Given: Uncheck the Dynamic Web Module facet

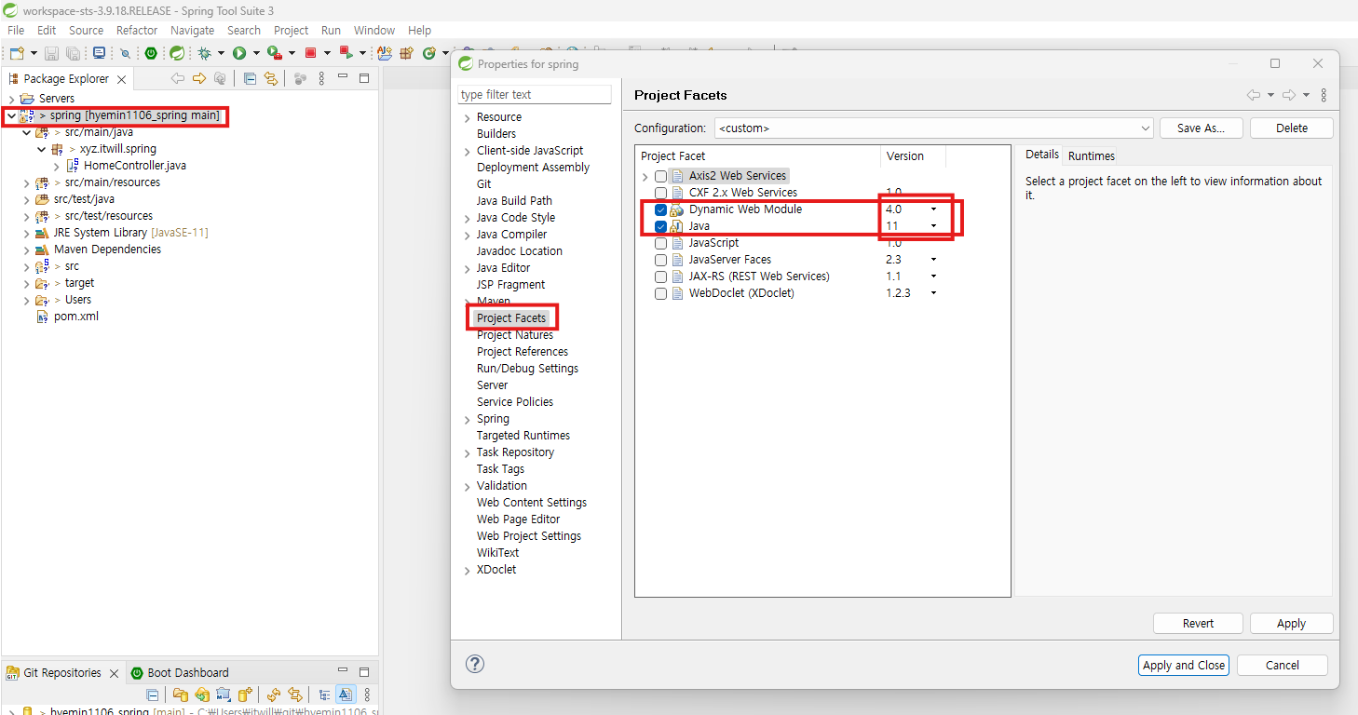Looking at the screenshot, I should coord(660,209).
